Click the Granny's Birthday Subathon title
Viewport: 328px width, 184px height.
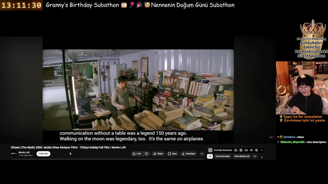(140, 5)
